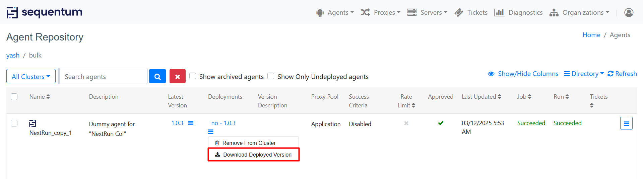
Task: Open the Directory dropdown
Action: coord(584,74)
